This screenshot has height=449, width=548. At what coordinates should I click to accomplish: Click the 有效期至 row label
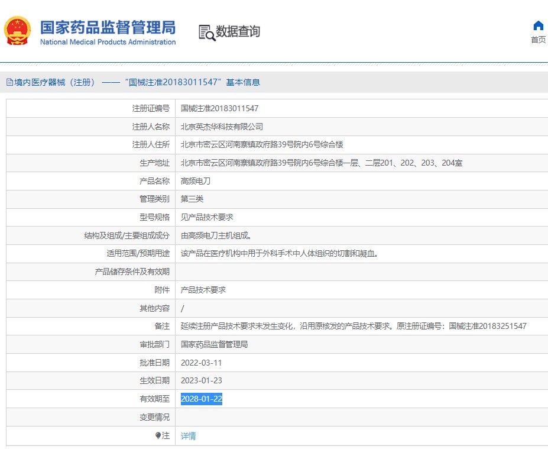154,399
